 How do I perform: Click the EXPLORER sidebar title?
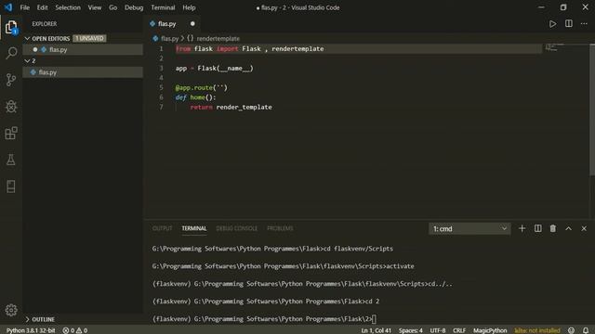pyautogui.click(x=45, y=24)
